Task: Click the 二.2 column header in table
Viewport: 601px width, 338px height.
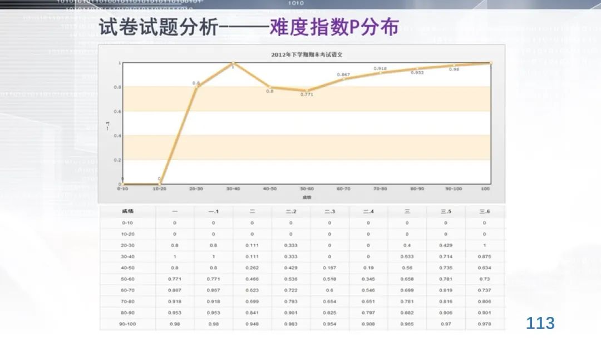Action: pyautogui.click(x=291, y=211)
